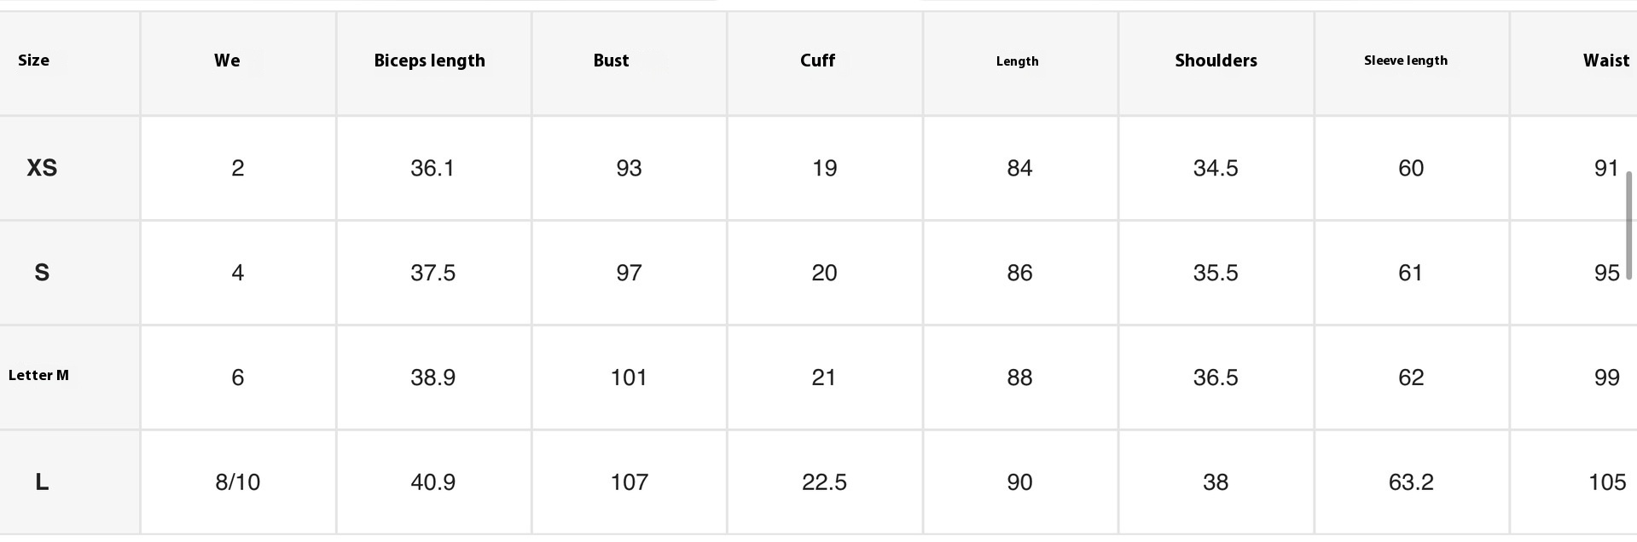Click the S size row label
The image size is (1637, 542).
[42, 273]
